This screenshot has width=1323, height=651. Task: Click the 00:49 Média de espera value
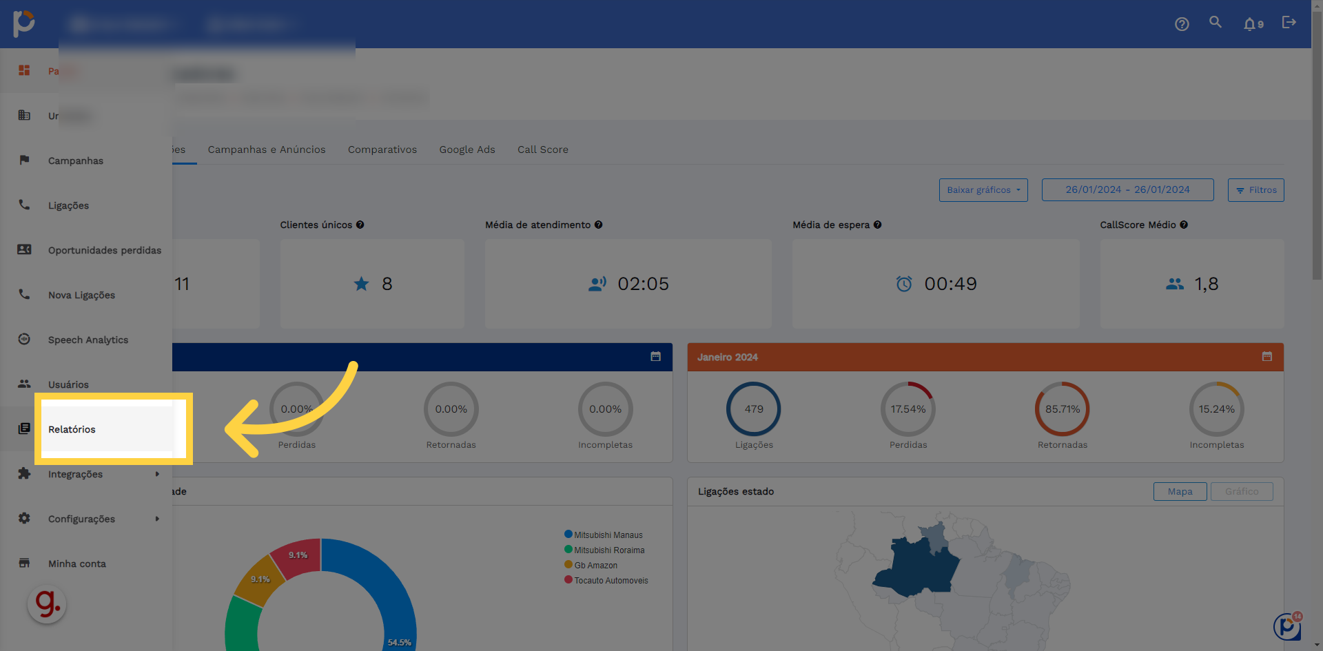pyautogui.click(x=950, y=284)
